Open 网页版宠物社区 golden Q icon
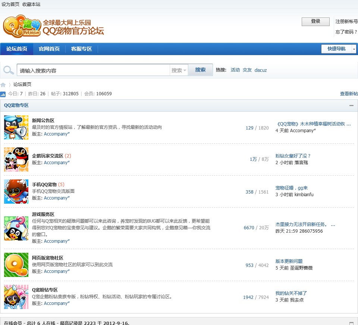 coord(16,265)
